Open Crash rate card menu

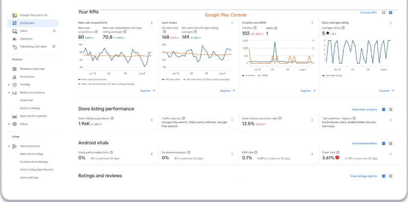pos(391,154)
